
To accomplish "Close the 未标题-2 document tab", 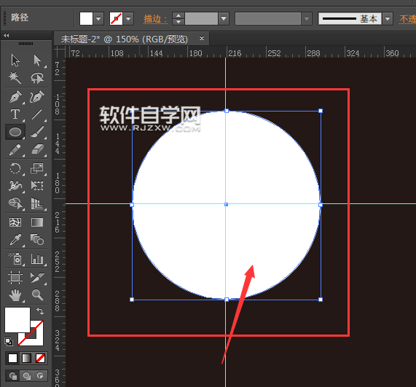I will [202, 38].
